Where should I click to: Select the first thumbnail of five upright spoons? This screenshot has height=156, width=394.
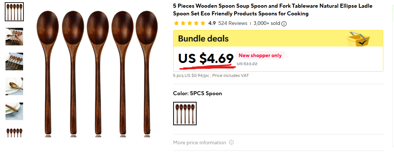coord(14,12)
